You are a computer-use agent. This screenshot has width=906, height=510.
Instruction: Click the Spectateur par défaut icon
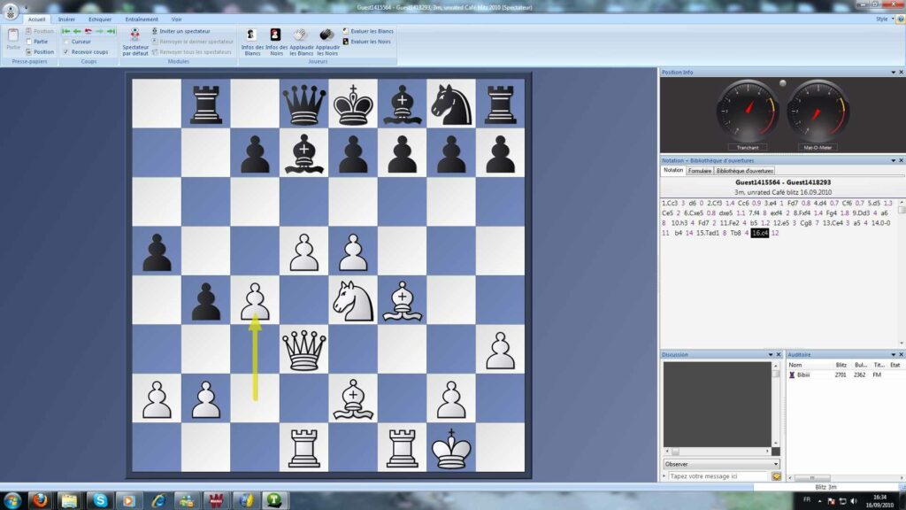(134, 41)
